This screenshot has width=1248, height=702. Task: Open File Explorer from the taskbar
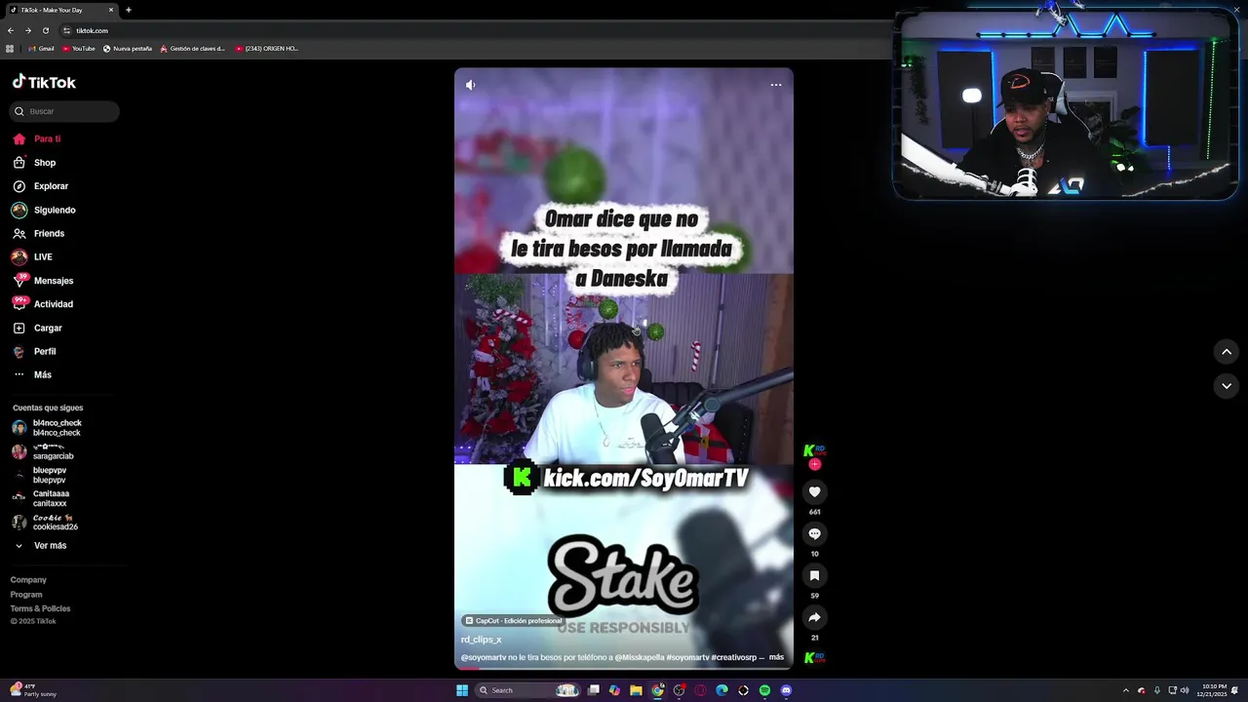coord(636,690)
